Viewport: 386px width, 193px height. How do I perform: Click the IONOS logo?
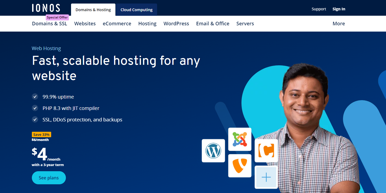pyautogui.click(x=46, y=8)
